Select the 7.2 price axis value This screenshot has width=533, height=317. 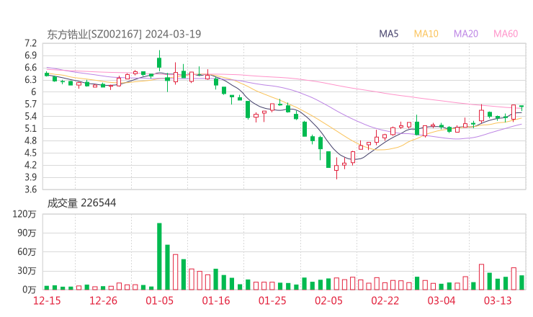(30, 43)
